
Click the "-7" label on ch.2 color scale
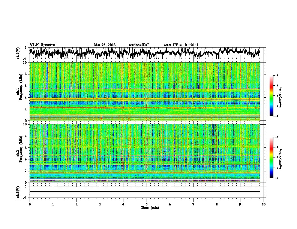pyautogui.click(x=277, y=178)
